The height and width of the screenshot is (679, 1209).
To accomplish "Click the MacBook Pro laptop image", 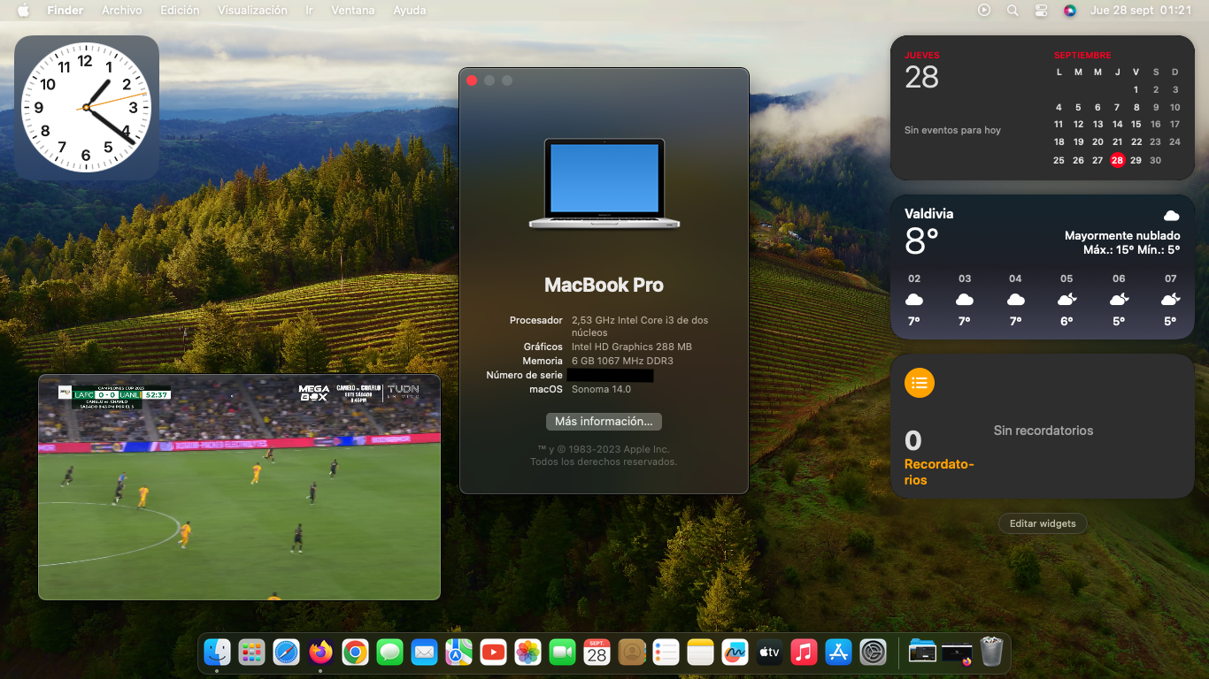I will [x=604, y=184].
